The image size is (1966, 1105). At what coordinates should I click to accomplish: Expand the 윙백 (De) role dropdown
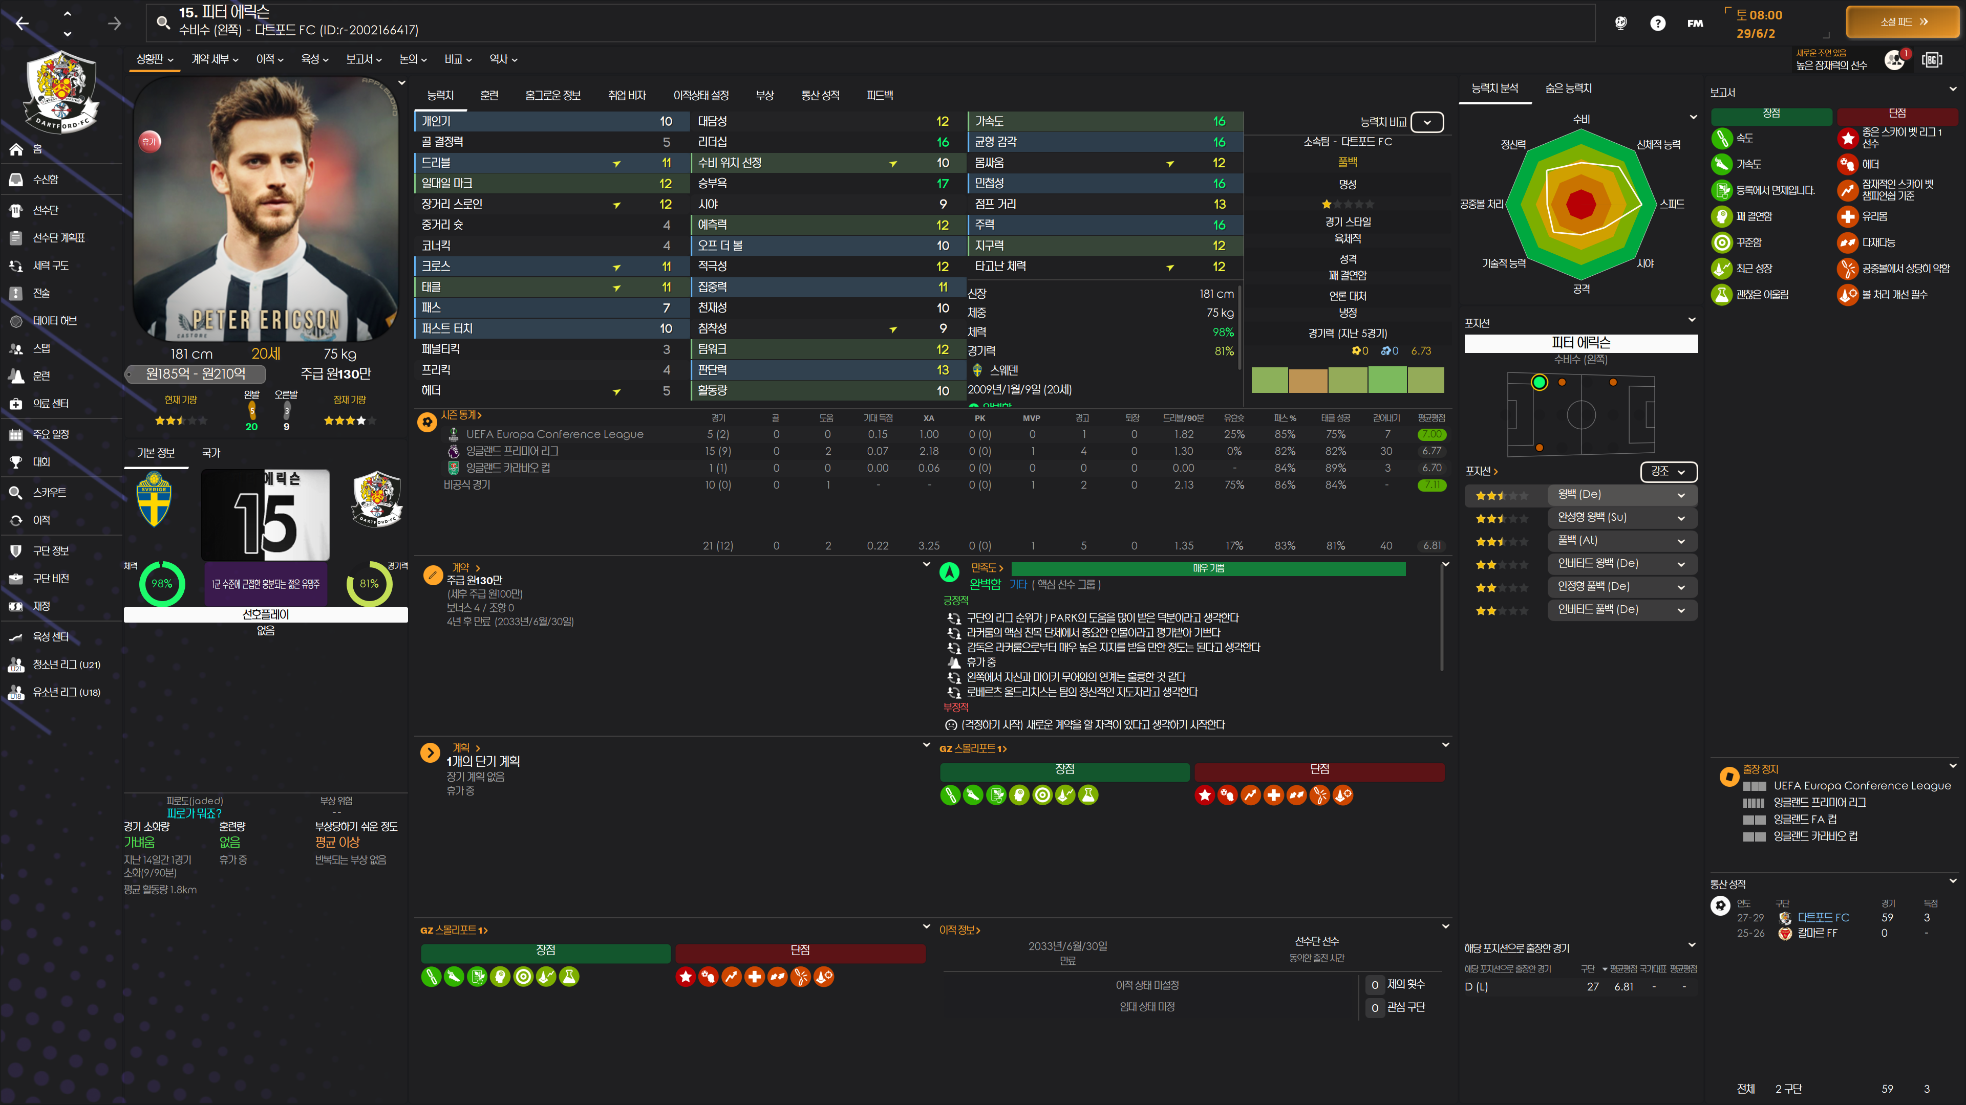click(1680, 495)
